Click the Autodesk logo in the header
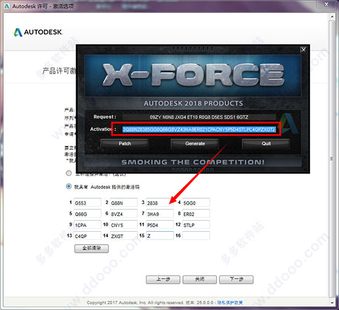Screen dimensions: 339x310 pos(38,32)
